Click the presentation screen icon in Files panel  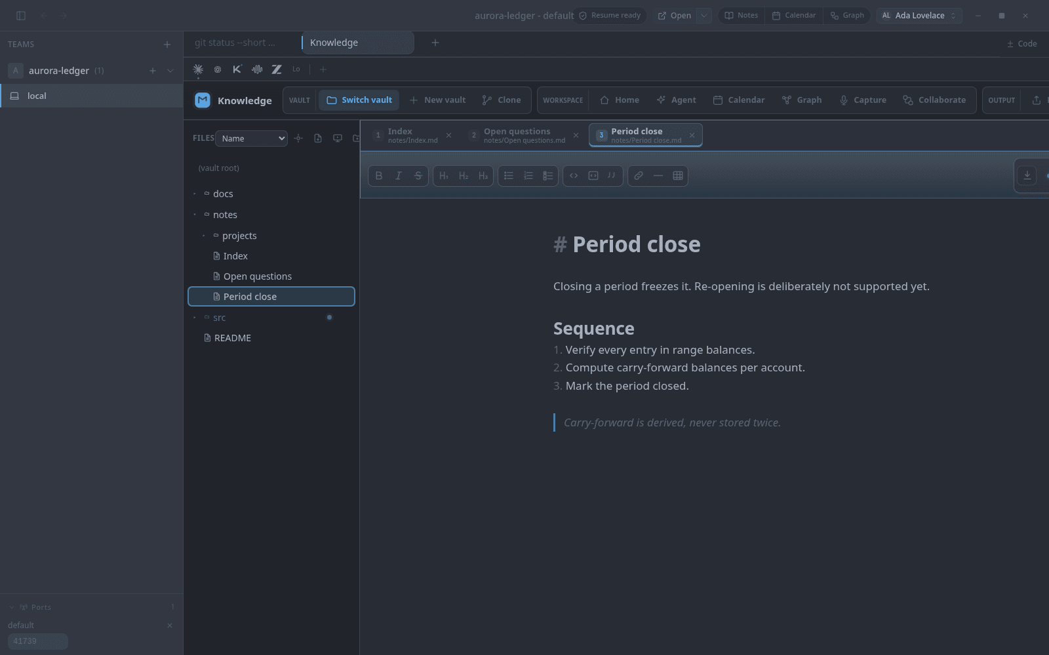click(338, 138)
